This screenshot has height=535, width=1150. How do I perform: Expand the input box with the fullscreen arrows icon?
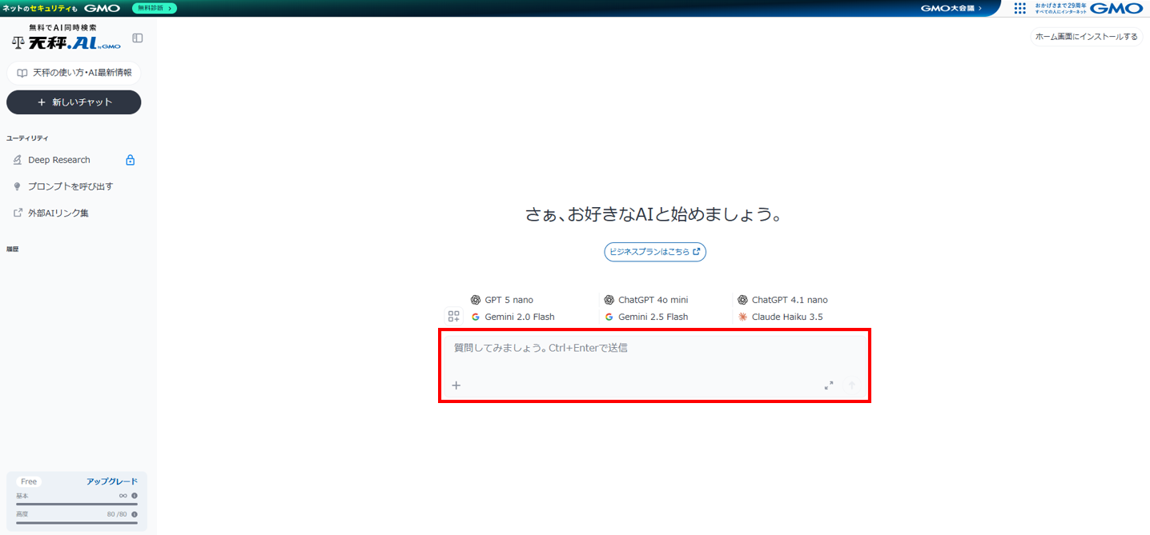[x=829, y=385]
